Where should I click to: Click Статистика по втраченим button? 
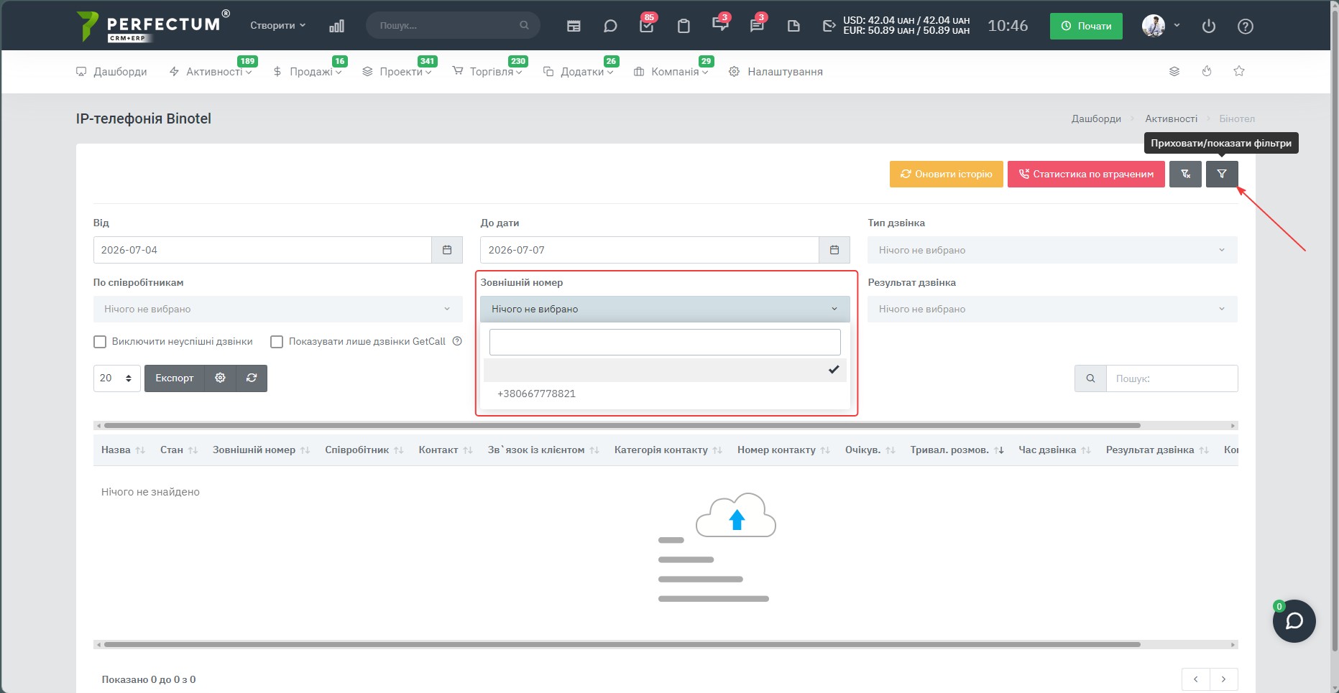tap(1086, 174)
